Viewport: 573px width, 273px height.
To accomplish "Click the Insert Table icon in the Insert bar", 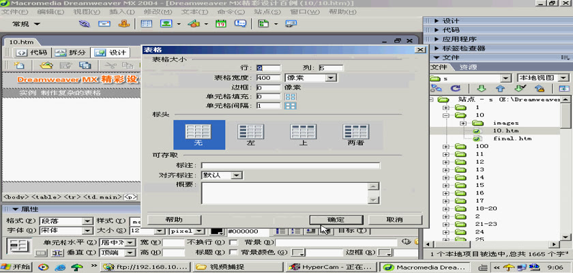I will tap(147, 24).
